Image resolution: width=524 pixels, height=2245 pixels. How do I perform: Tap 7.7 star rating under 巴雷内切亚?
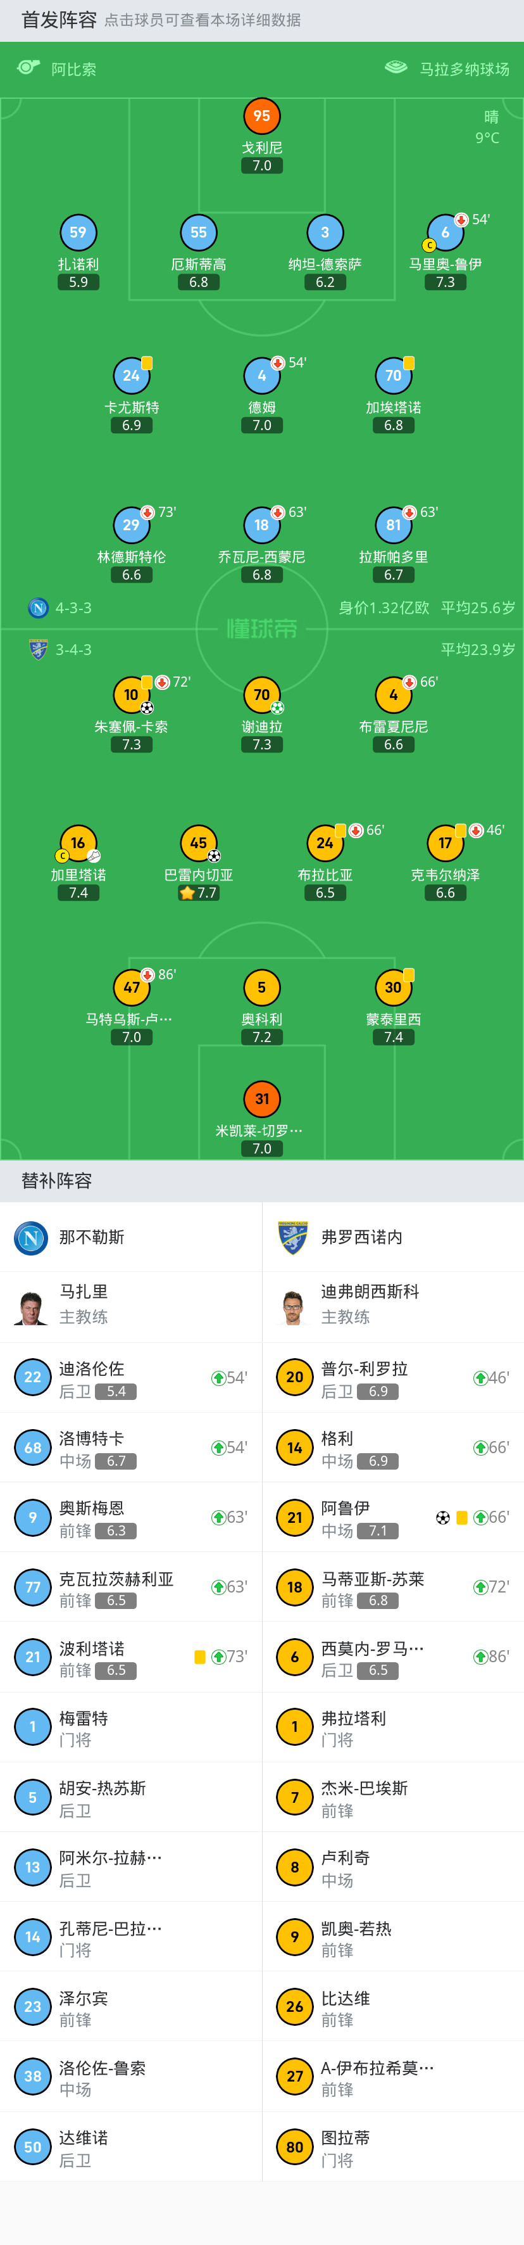click(199, 893)
